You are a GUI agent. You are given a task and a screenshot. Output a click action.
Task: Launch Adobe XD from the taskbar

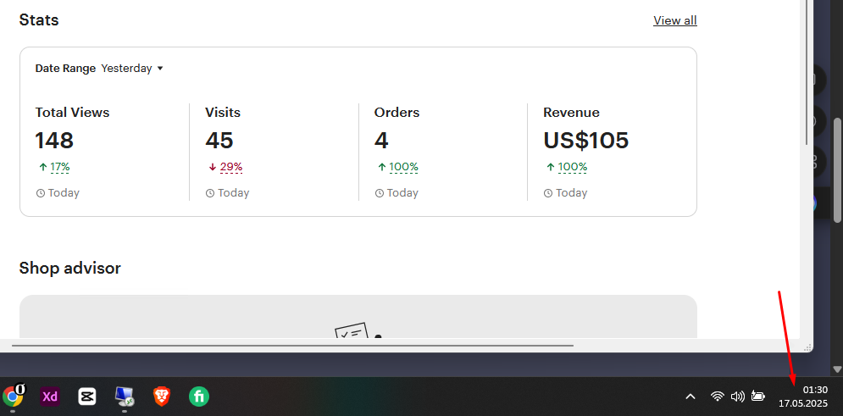[x=50, y=397]
